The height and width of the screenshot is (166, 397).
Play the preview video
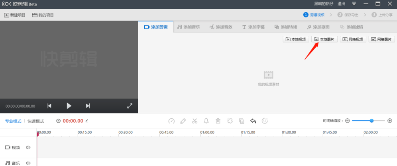pos(69,106)
